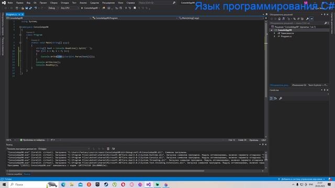Click the Property Pages wrench in Properties panel

tap(281, 98)
